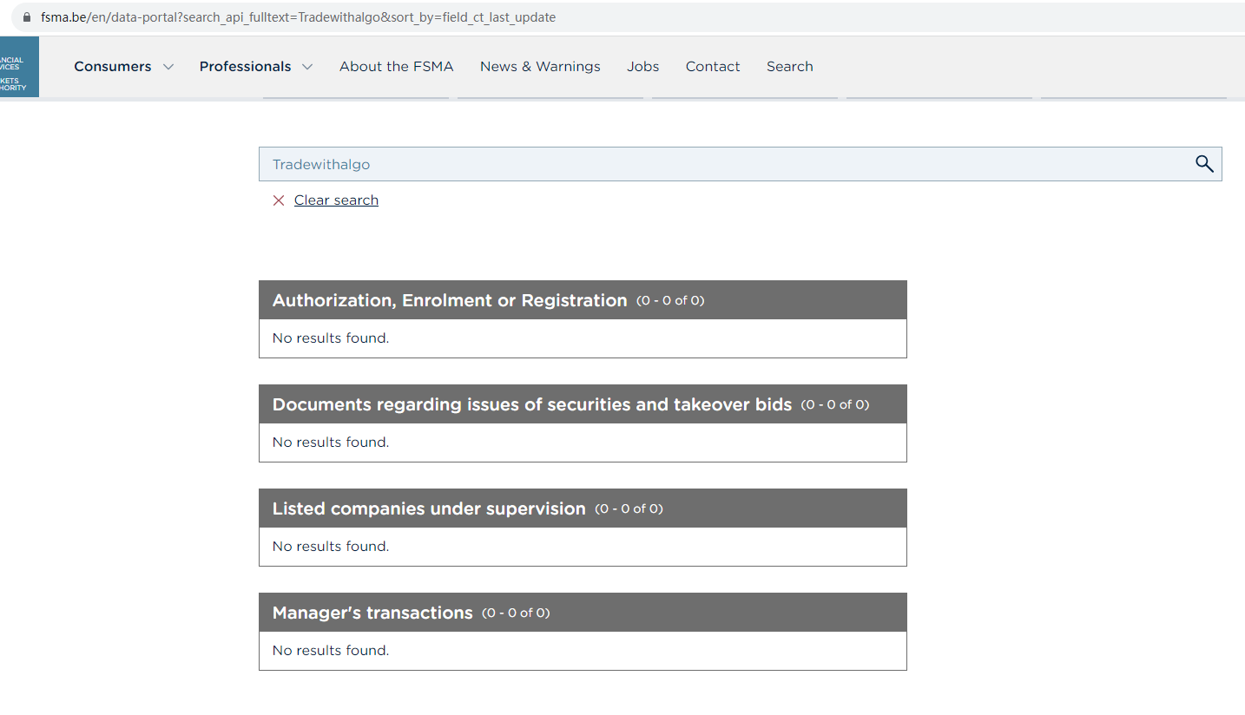Navigate to the Jobs page

pos(642,67)
